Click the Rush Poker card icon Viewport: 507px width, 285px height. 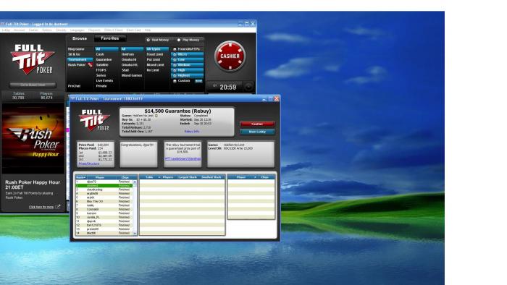click(x=91, y=65)
